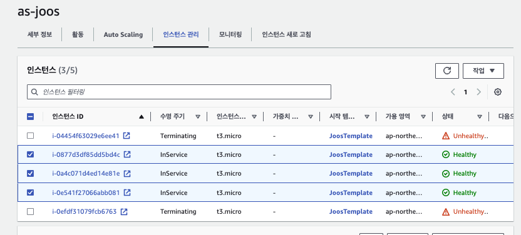The width and height of the screenshot is (521, 235).
Task: Sort by 인스턴스 type column arrow
Action: pos(254,117)
